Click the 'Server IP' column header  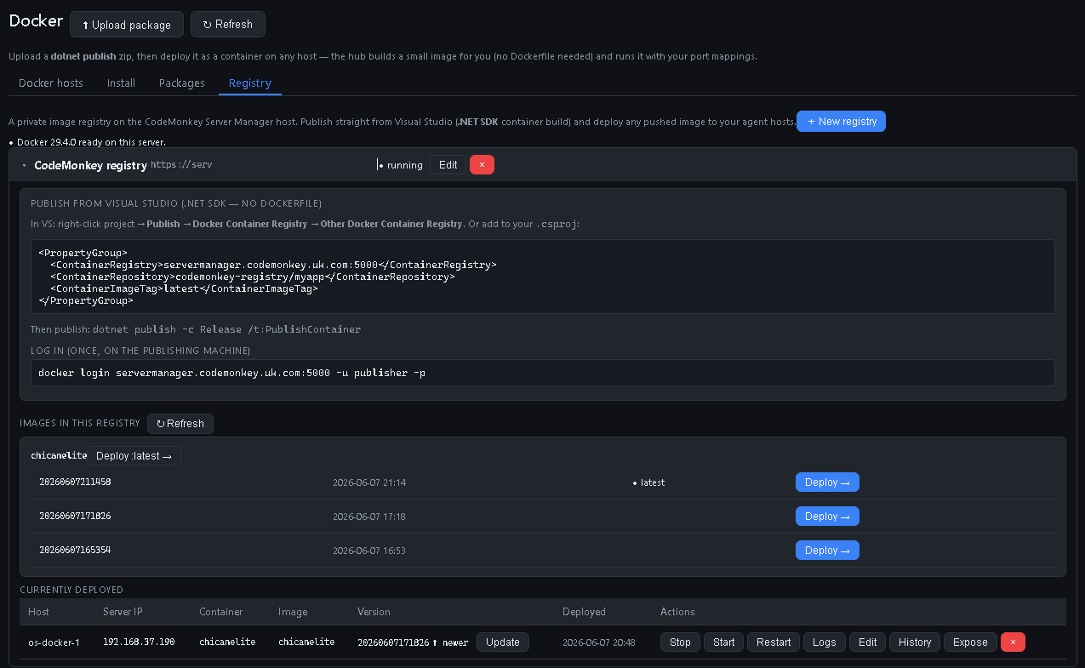pyautogui.click(x=123, y=612)
